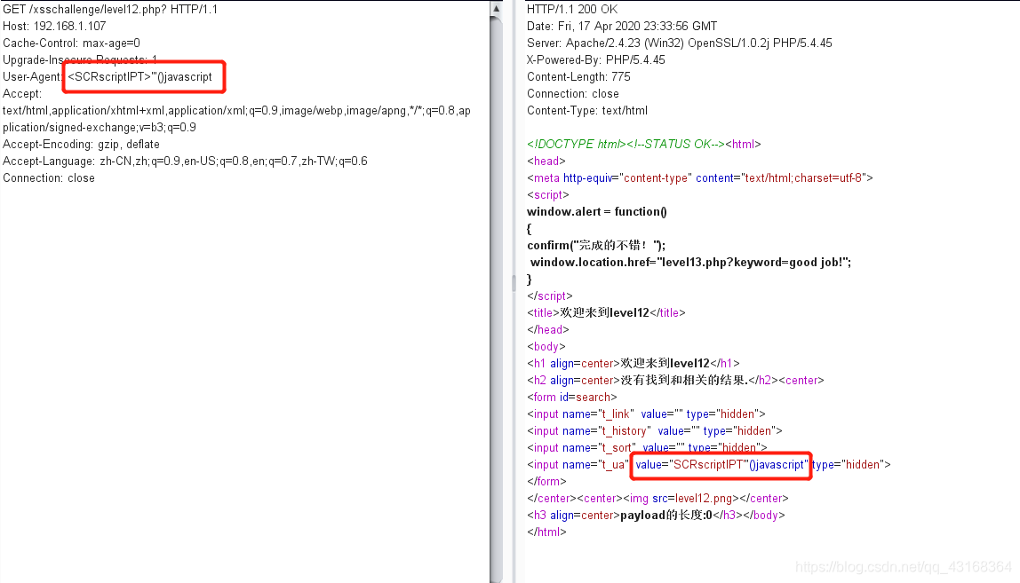The height and width of the screenshot is (583, 1020).
Task: Click the Date header in response
Action: coord(622,26)
